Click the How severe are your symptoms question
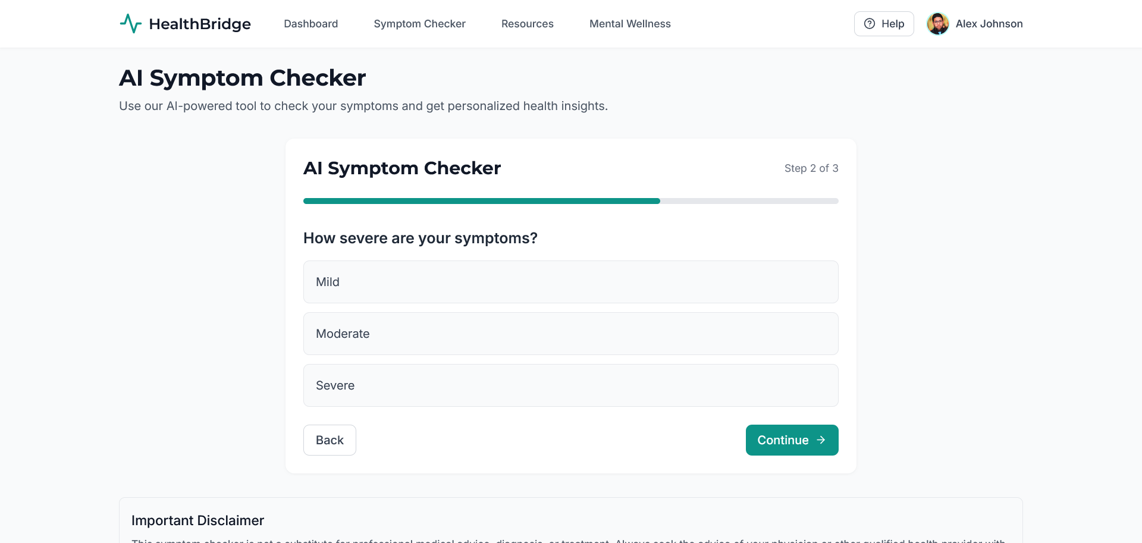 [x=420, y=238]
